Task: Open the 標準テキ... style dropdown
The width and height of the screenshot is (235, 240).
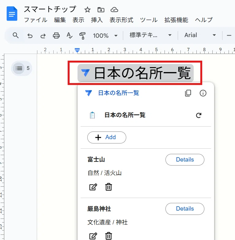Action: 150,35
